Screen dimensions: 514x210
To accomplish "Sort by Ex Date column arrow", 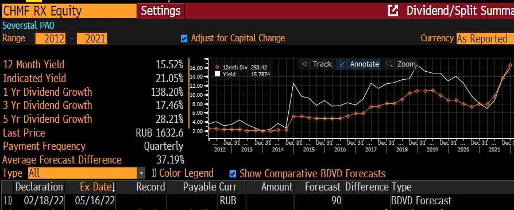I will 113,188.
